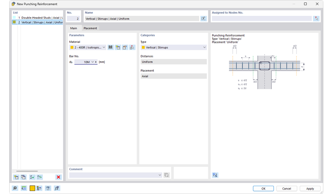
Task: Click the punching reinforcement diagram preview
Action: click(x=266, y=68)
